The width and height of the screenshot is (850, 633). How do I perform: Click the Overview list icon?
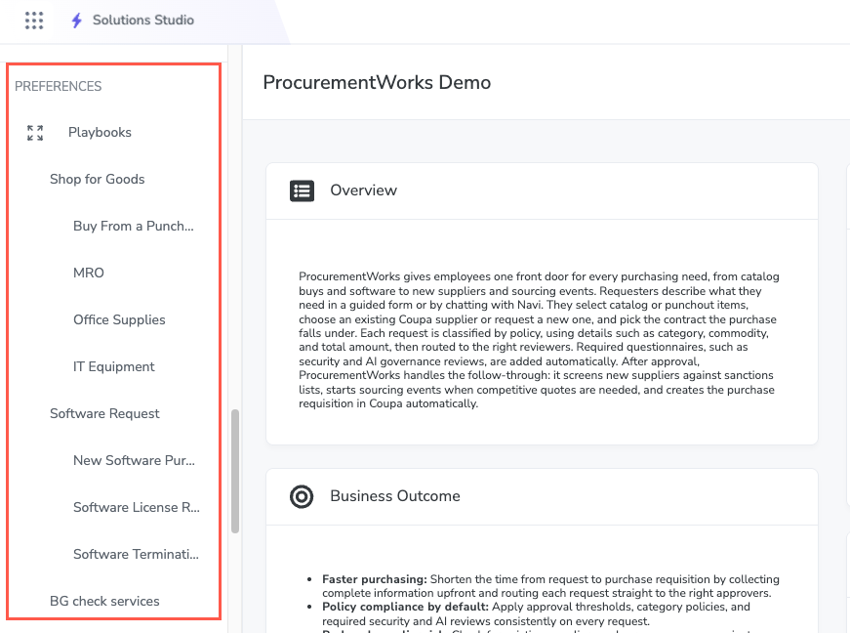coord(302,190)
